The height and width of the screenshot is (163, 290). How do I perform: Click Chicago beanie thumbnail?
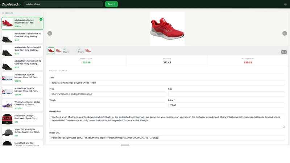[x=7, y=119]
